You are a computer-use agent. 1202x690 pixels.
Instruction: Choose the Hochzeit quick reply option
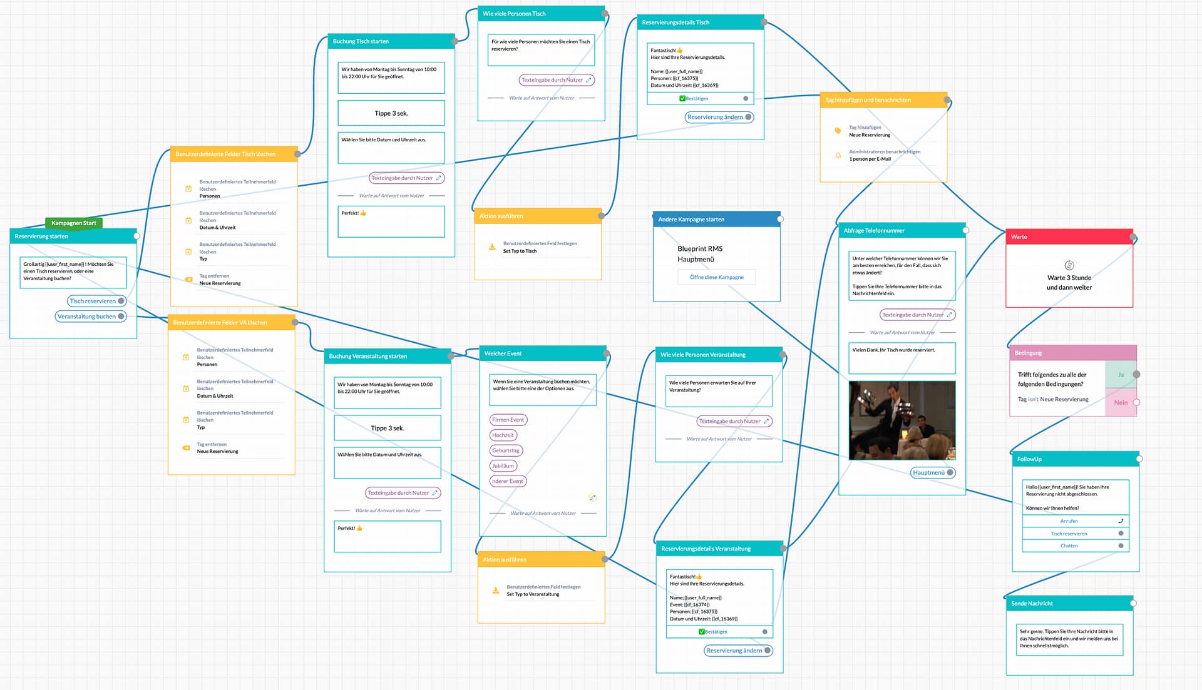503,435
